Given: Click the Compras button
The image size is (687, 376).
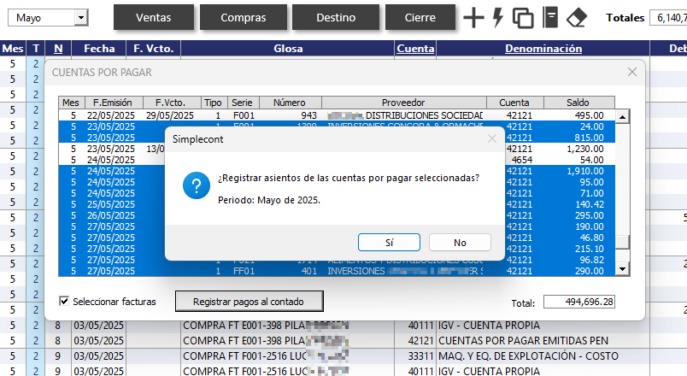Looking at the screenshot, I should 244,18.
